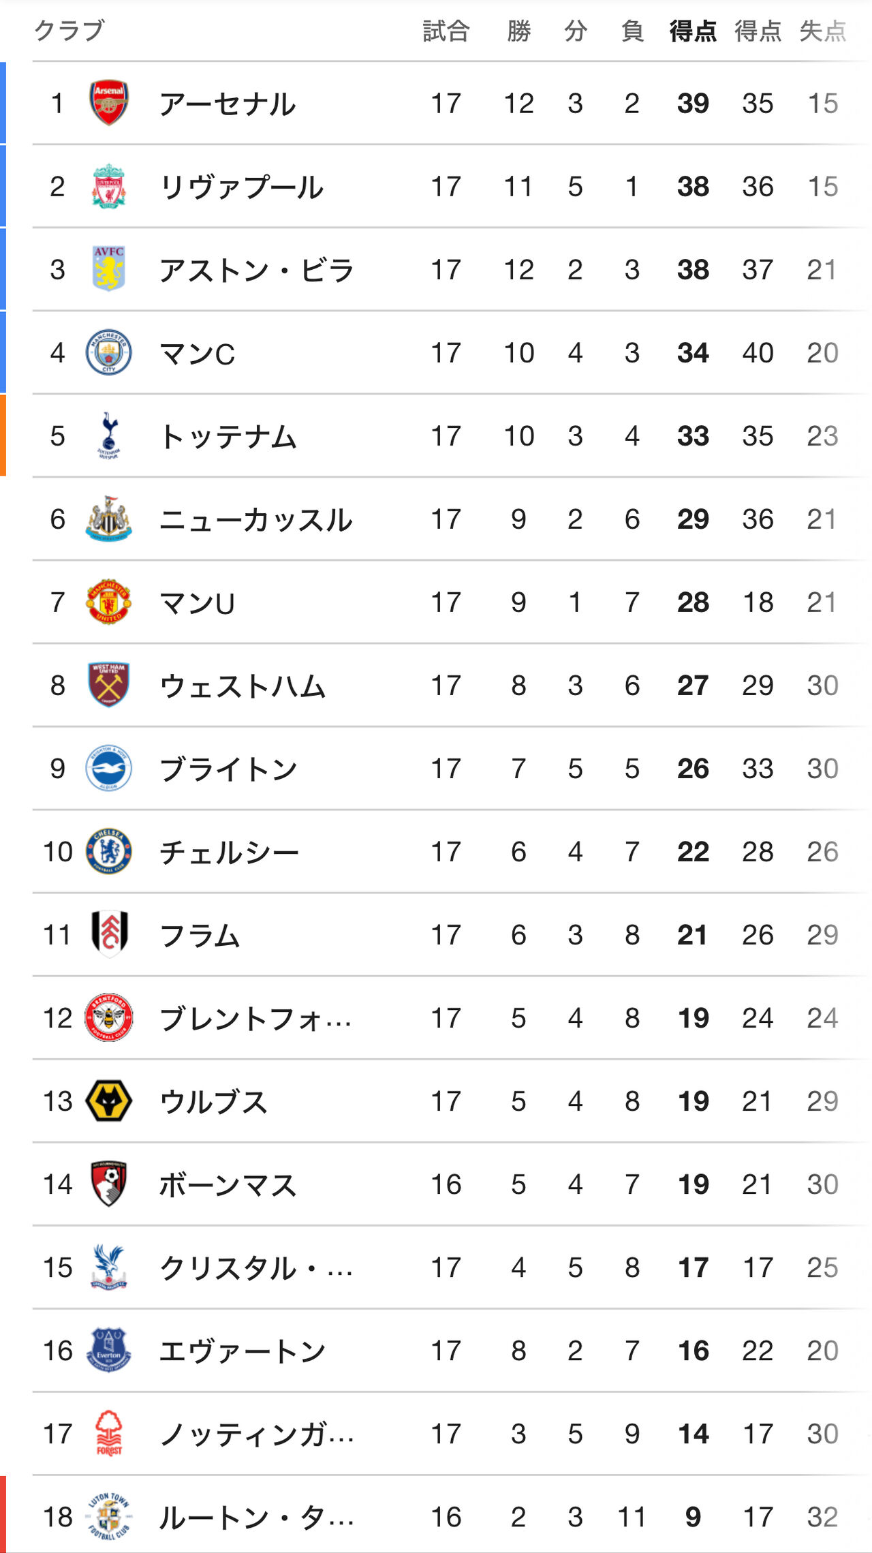
Task: Click the クラブ column header
Action: pos(69,31)
